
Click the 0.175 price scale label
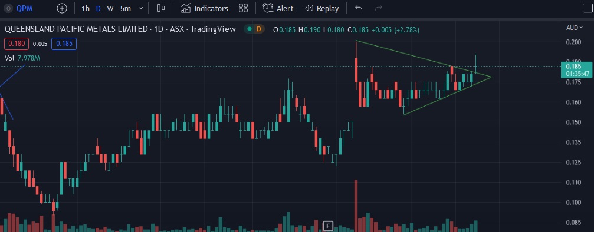[x=573, y=82]
